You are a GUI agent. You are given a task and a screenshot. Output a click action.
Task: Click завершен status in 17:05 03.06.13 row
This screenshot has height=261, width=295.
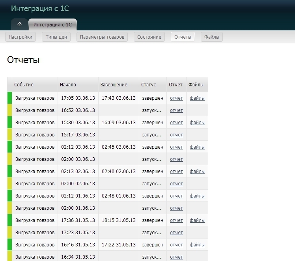click(153, 98)
